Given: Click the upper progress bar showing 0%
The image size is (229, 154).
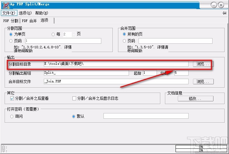Looking at the screenshot, I should tap(201, 147).
